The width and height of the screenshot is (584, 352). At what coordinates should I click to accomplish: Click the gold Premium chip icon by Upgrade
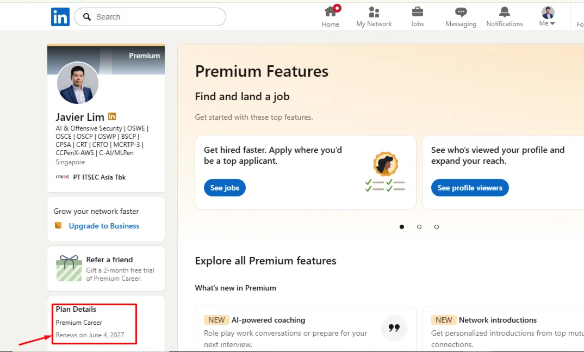pos(58,225)
